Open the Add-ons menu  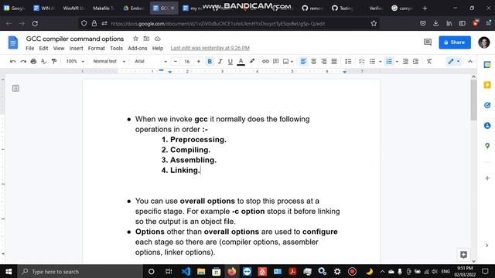click(x=138, y=48)
